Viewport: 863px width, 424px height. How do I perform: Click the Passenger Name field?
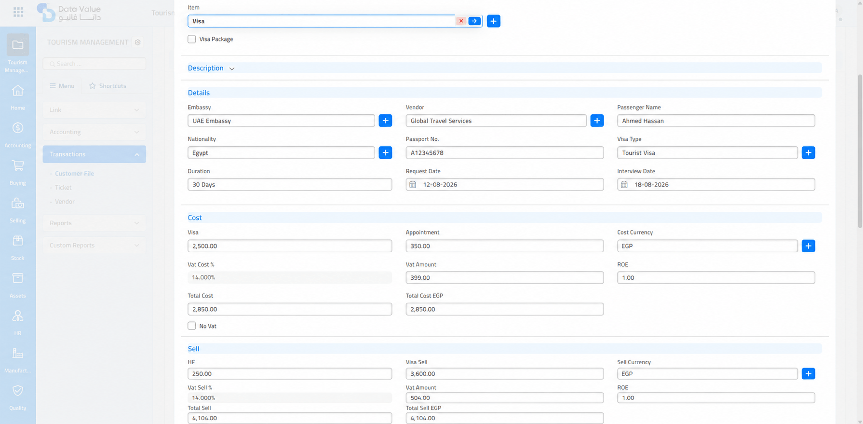(716, 121)
